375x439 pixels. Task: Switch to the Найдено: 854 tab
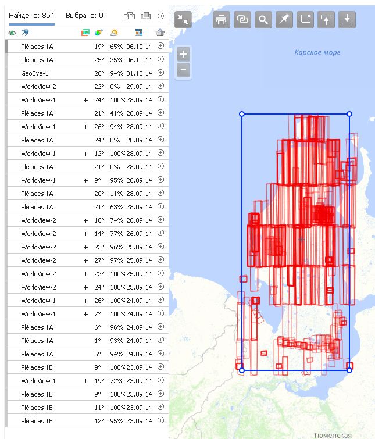tap(31, 16)
